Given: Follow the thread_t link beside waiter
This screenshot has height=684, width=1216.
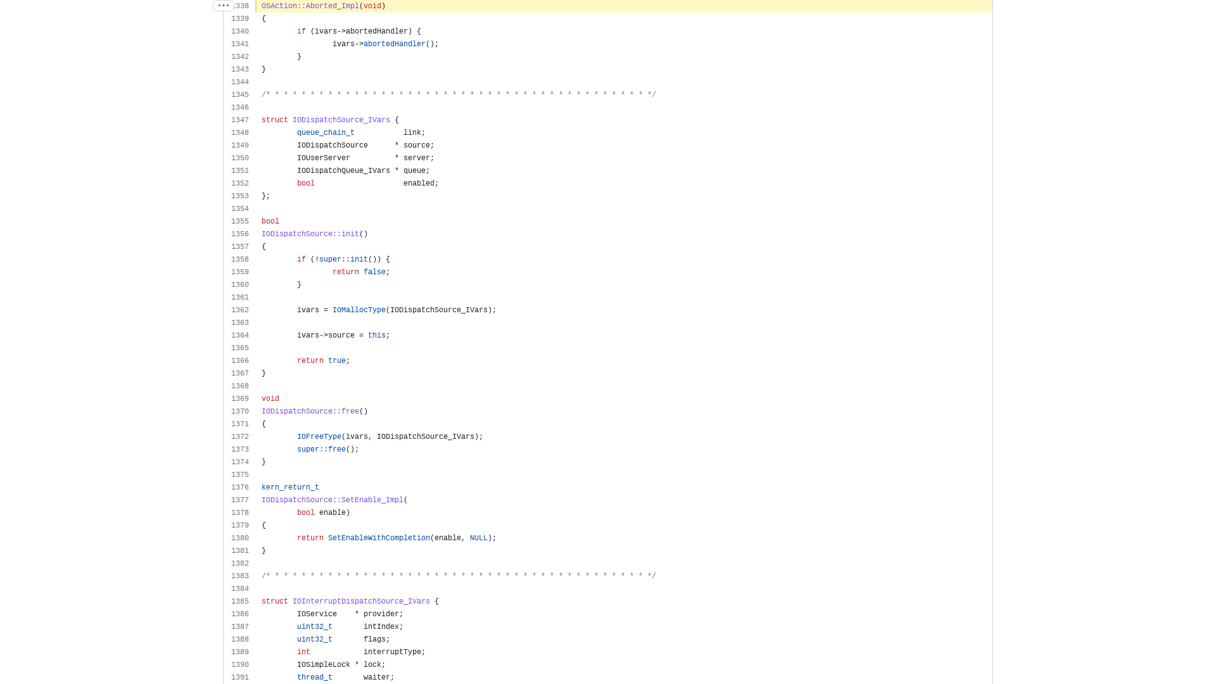Looking at the screenshot, I should tap(314, 677).
